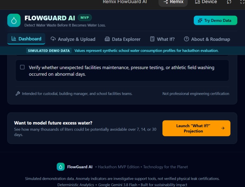Click the footer FlowGuard AI drop logo
The width and height of the screenshot is (245, 187).
coord(61,167)
